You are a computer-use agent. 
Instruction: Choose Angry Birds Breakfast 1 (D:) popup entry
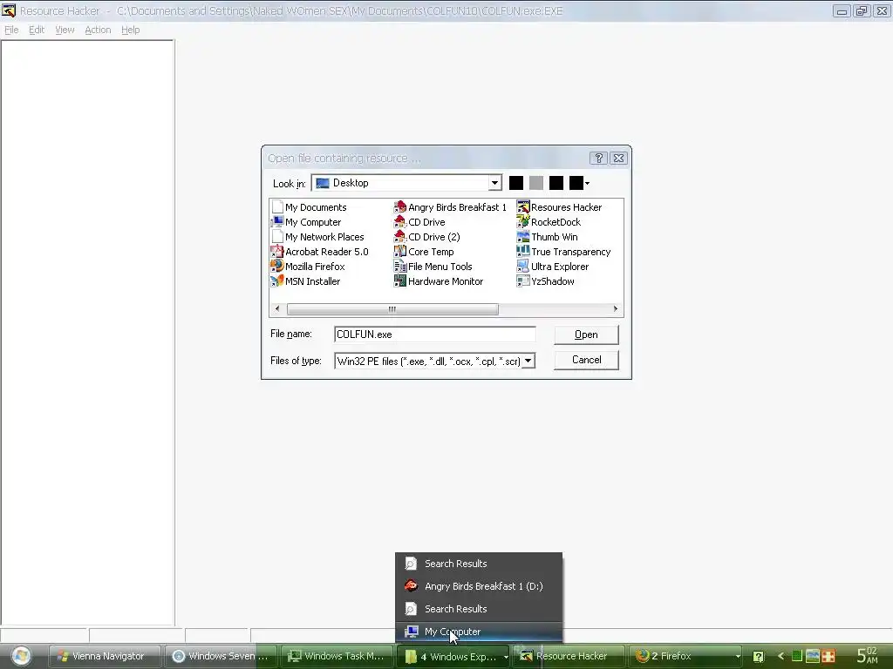479,586
